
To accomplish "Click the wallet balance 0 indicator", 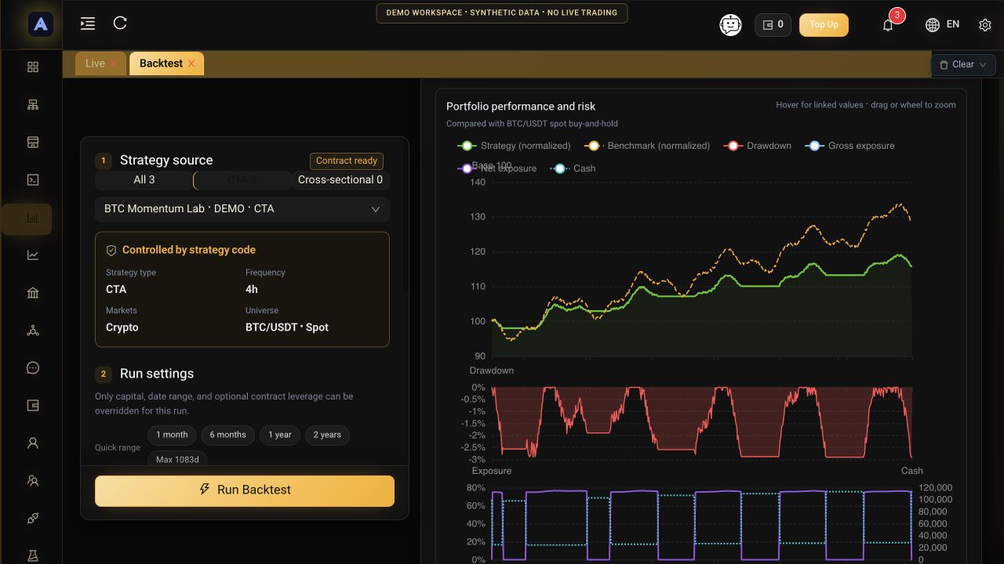I will tap(773, 25).
